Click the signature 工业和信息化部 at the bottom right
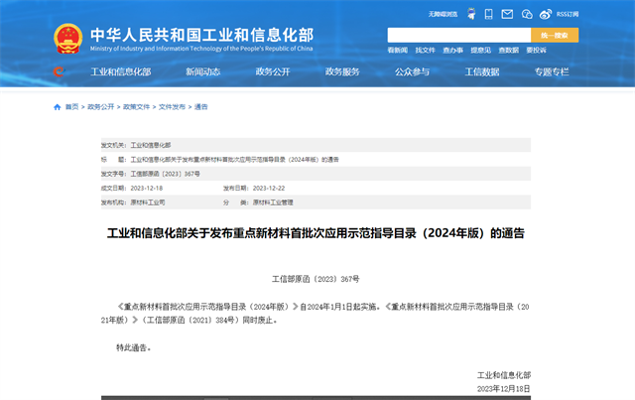Screen dimensions: 635x400 pos(504,375)
